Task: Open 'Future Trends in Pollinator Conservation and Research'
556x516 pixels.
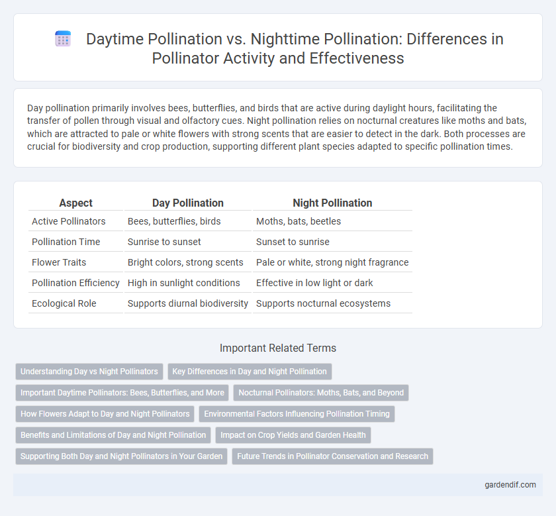Action: tap(332, 456)
